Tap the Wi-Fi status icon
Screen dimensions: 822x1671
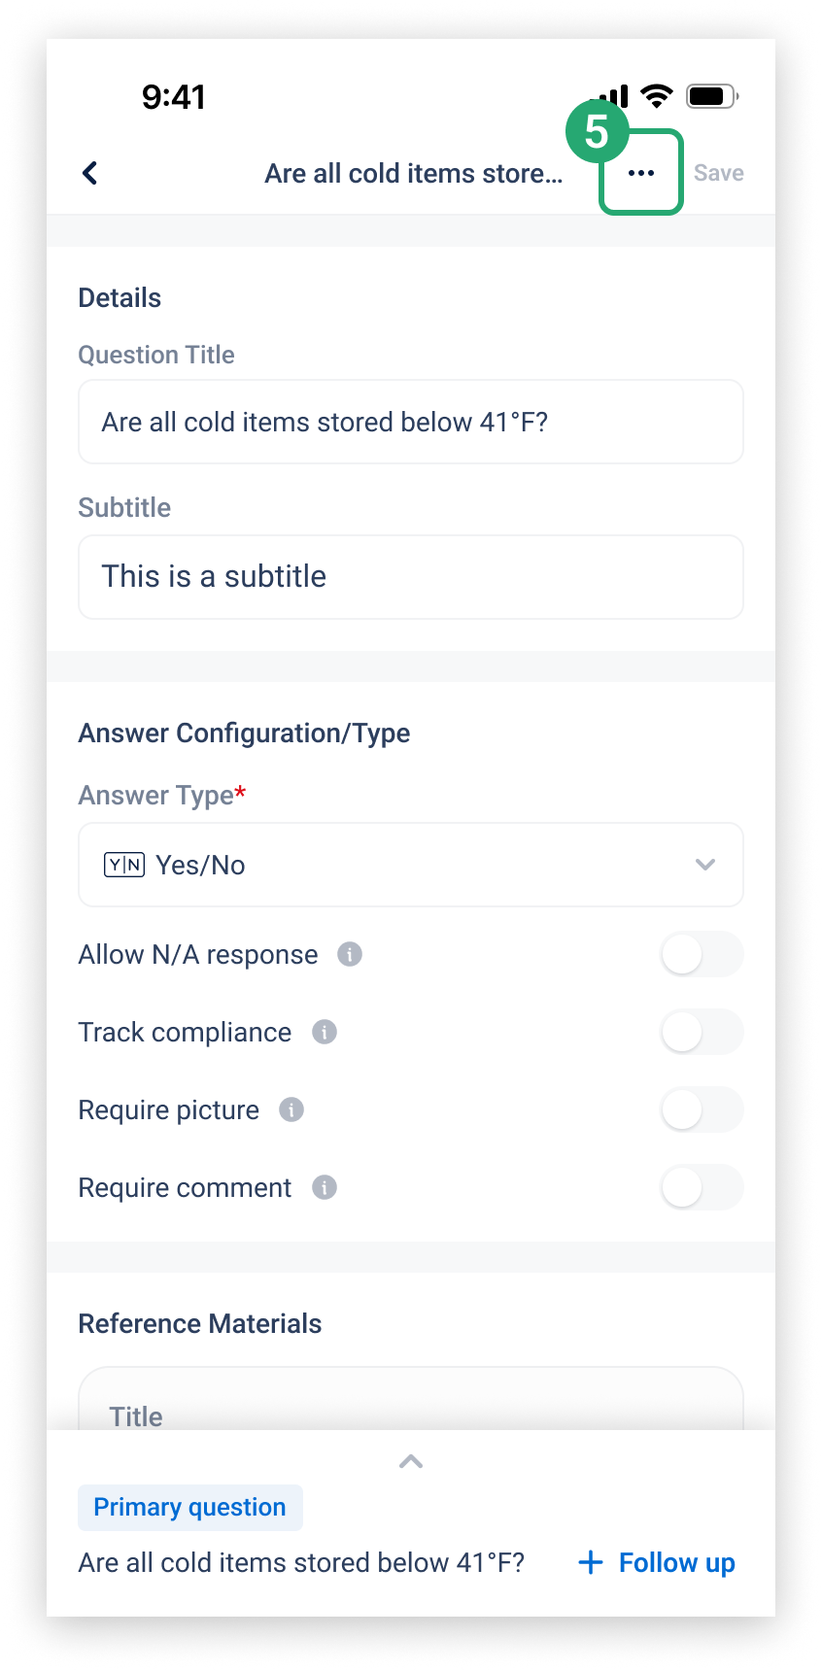[x=657, y=96]
